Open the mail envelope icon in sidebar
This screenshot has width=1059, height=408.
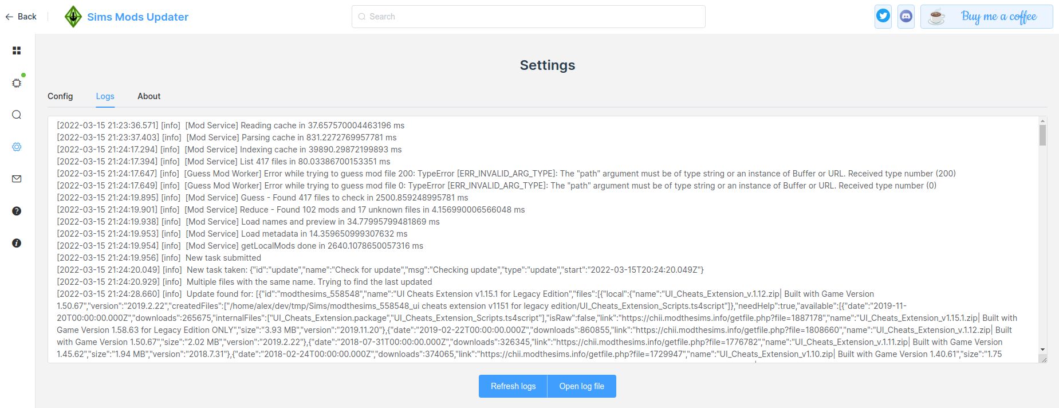(17, 179)
